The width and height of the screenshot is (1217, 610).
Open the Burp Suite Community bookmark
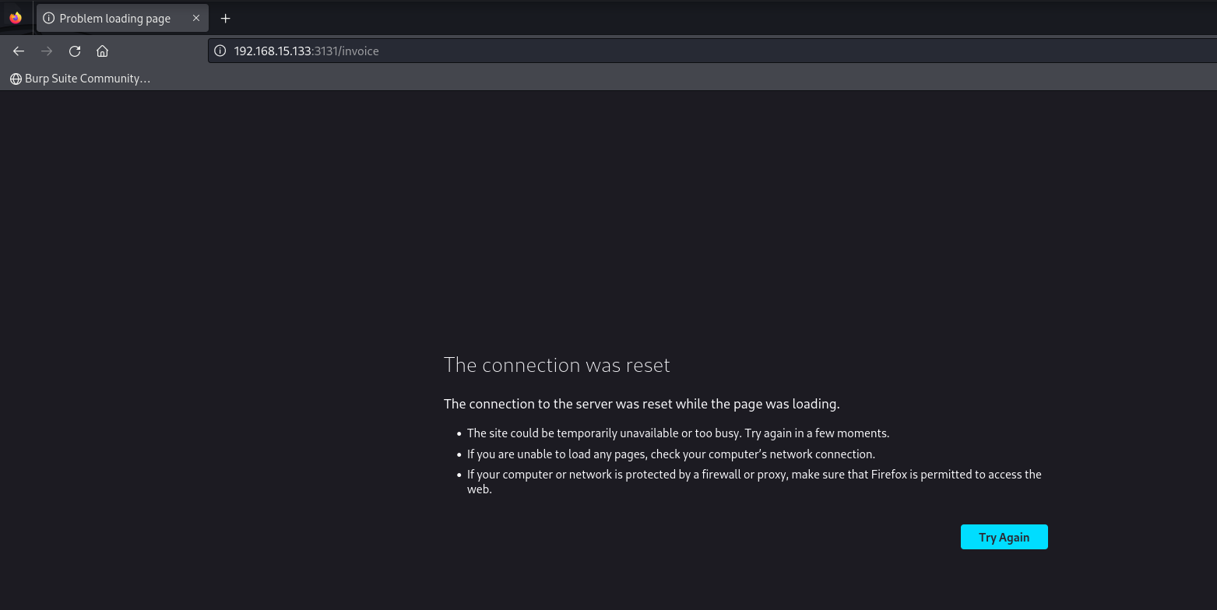click(86, 79)
